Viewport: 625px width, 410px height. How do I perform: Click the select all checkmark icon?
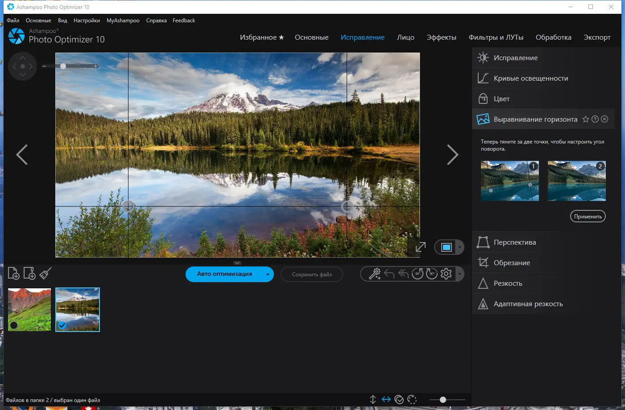[399, 400]
